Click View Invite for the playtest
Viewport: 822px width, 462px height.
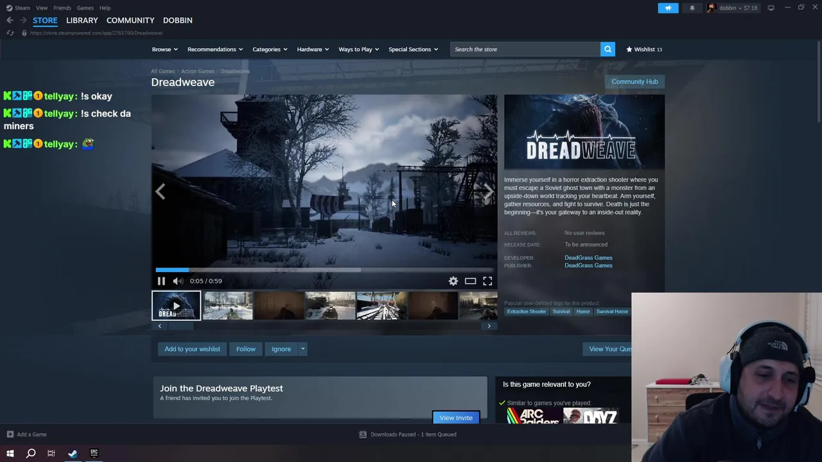pos(456,418)
